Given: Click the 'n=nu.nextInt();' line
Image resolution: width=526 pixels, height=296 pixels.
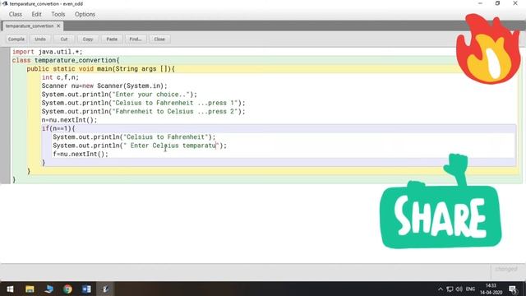Looking at the screenshot, I should [x=69, y=120].
